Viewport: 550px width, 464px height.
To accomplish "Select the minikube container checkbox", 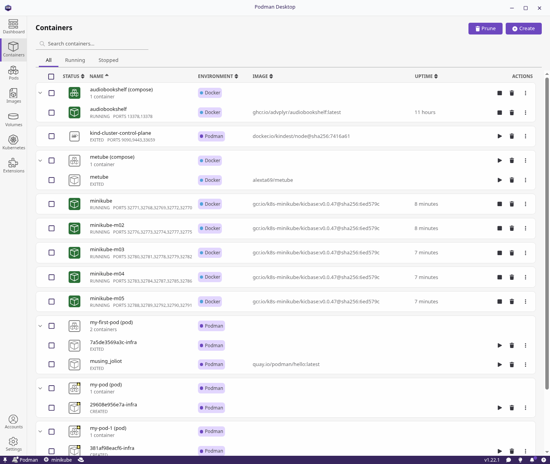I will pos(51,204).
